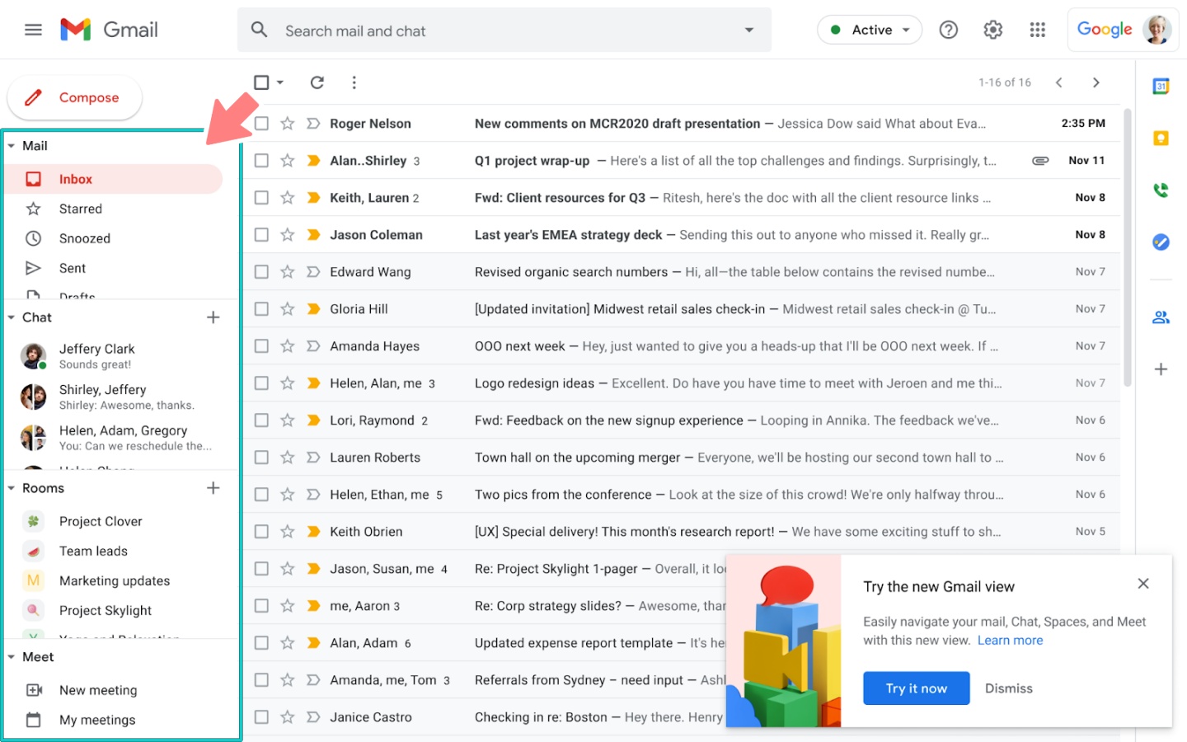Image resolution: width=1187 pixels, height=742 pixels.
Task: Click the Try it now button
Action: (917, 688)
